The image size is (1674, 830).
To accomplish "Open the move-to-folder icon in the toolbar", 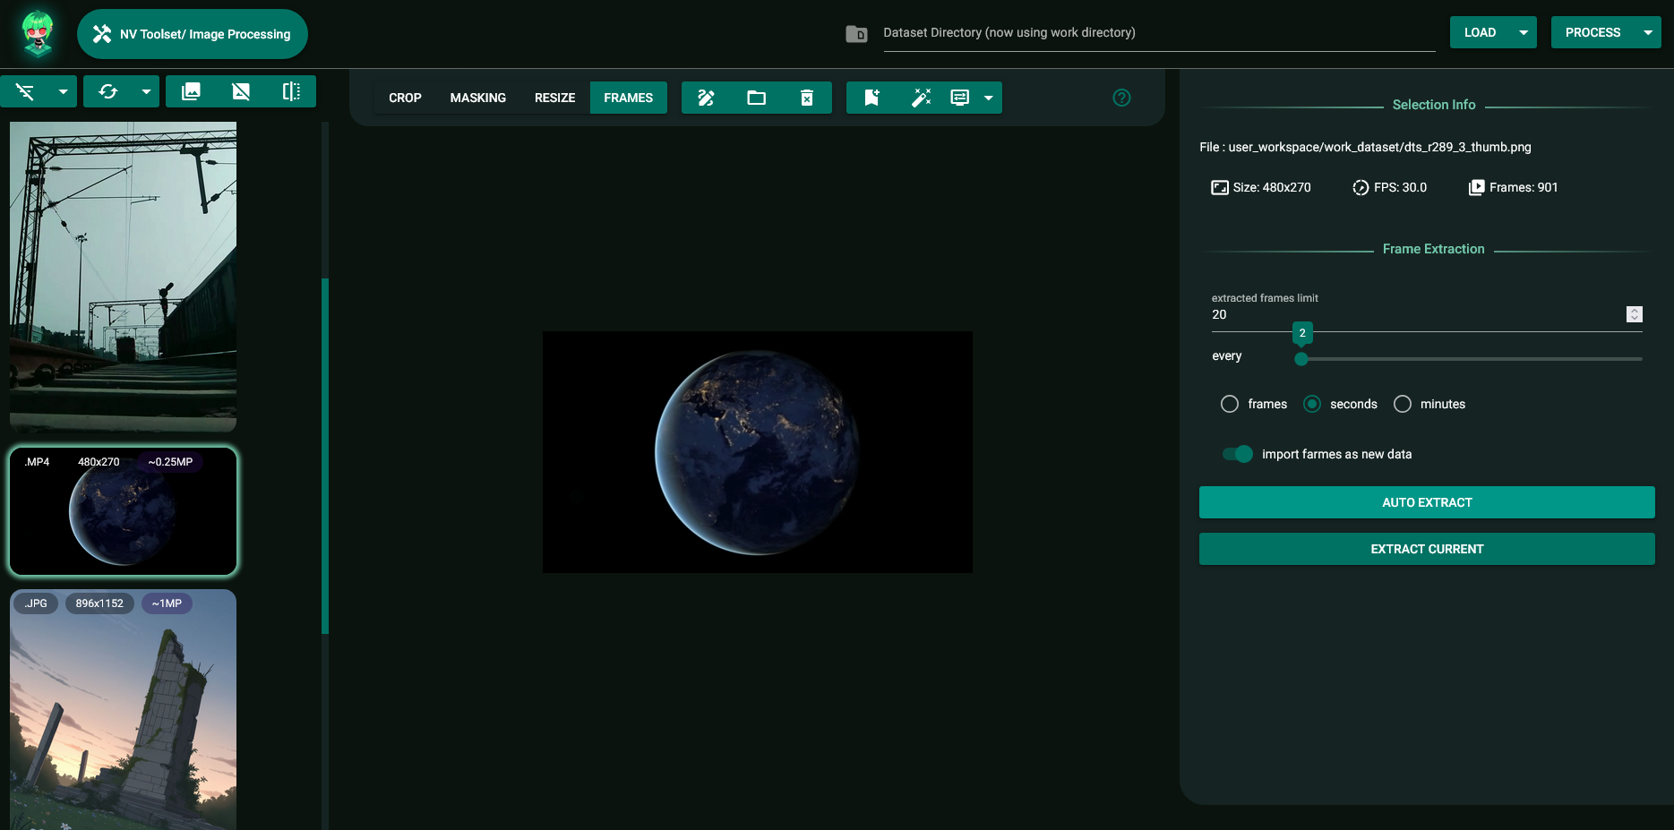I will (x=757, y=98).
